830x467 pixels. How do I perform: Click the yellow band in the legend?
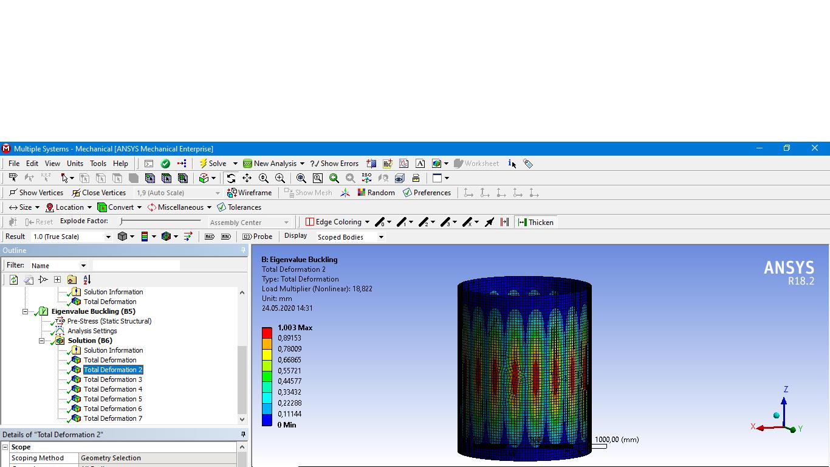[267, 355]
